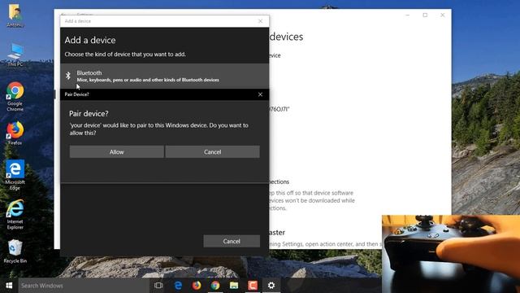Click the Search Windows box
This screenshot has width=520, height=293.
[84, 286]
